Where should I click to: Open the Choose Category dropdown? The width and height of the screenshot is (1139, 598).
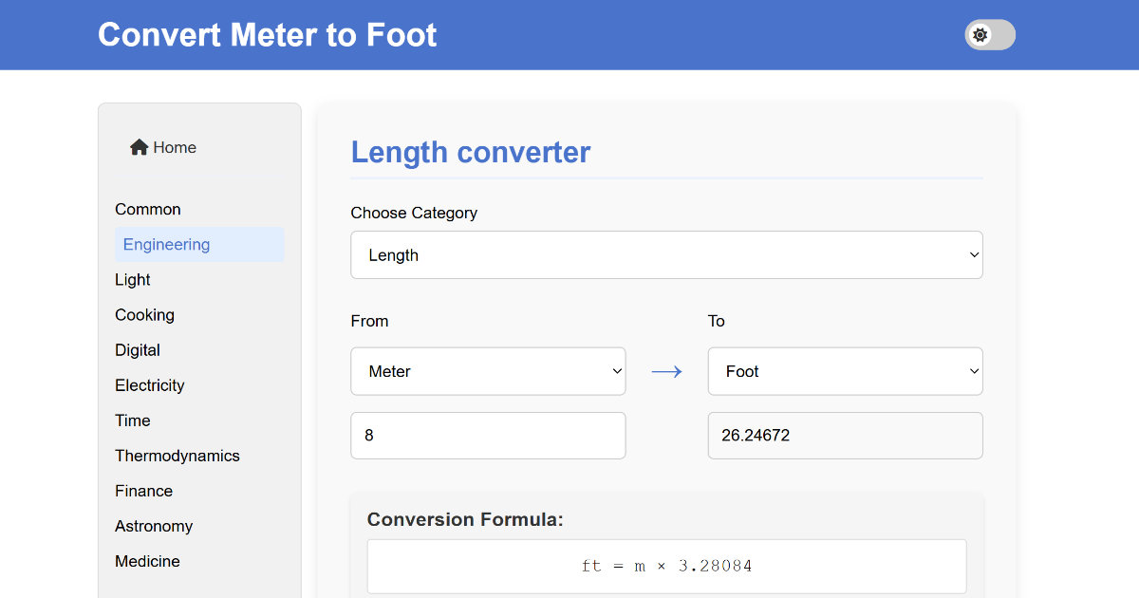666,255
